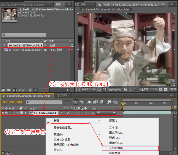Viewport: 178px width, 155px height.
Task: Toggle shy switch on layer 1
Action: click(61, 113)
